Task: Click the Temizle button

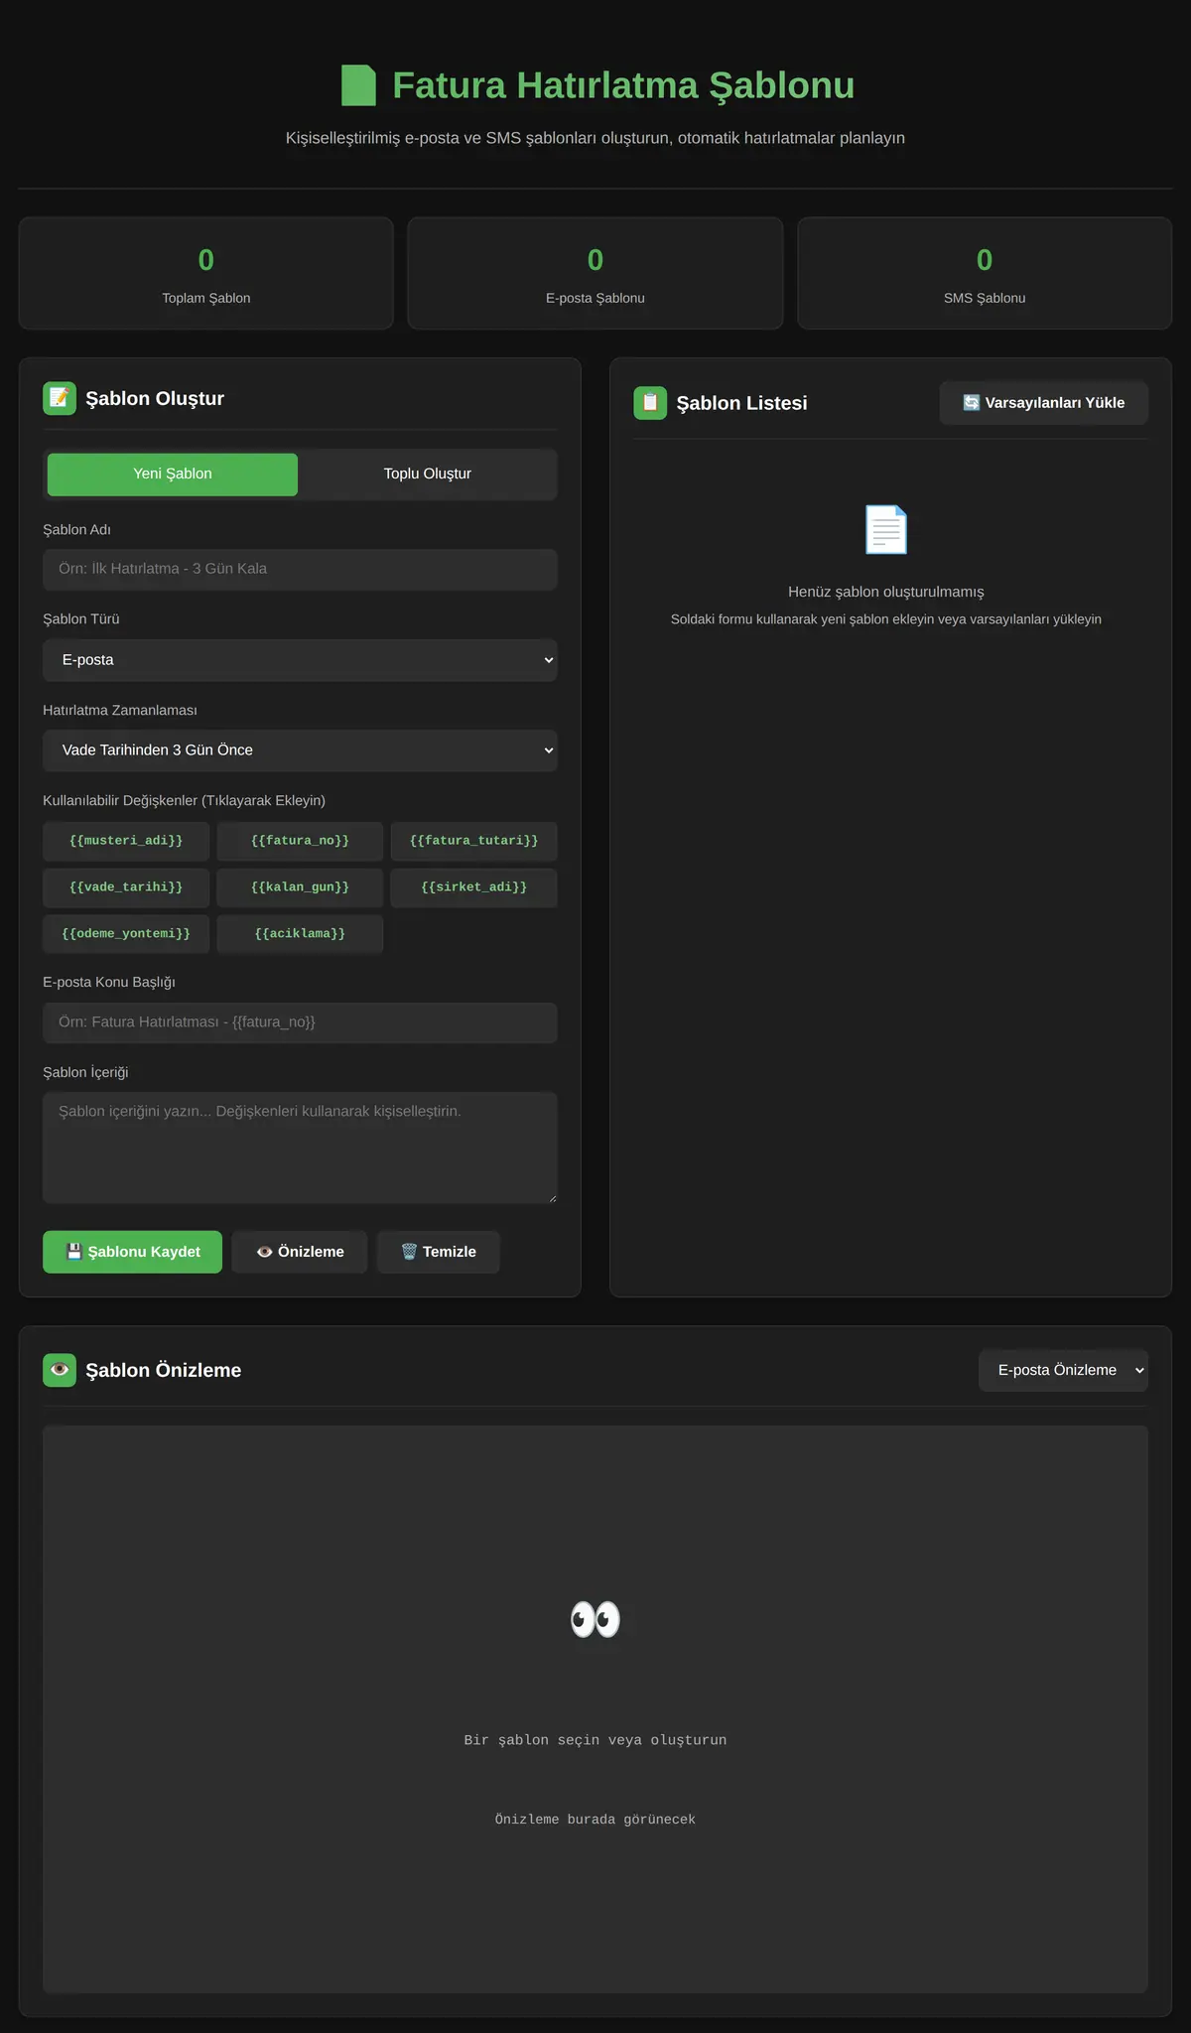Action: tap(438, 1252)
